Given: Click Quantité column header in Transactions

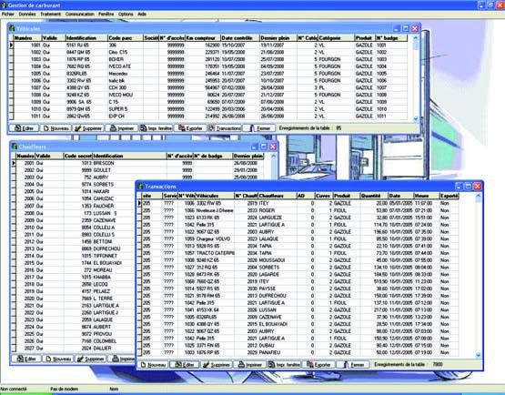Looking at the screenshot, I should point(374,196).
